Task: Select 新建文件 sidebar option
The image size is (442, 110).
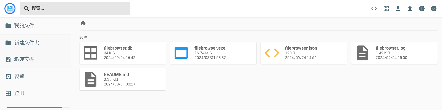Action: point(35,59)
